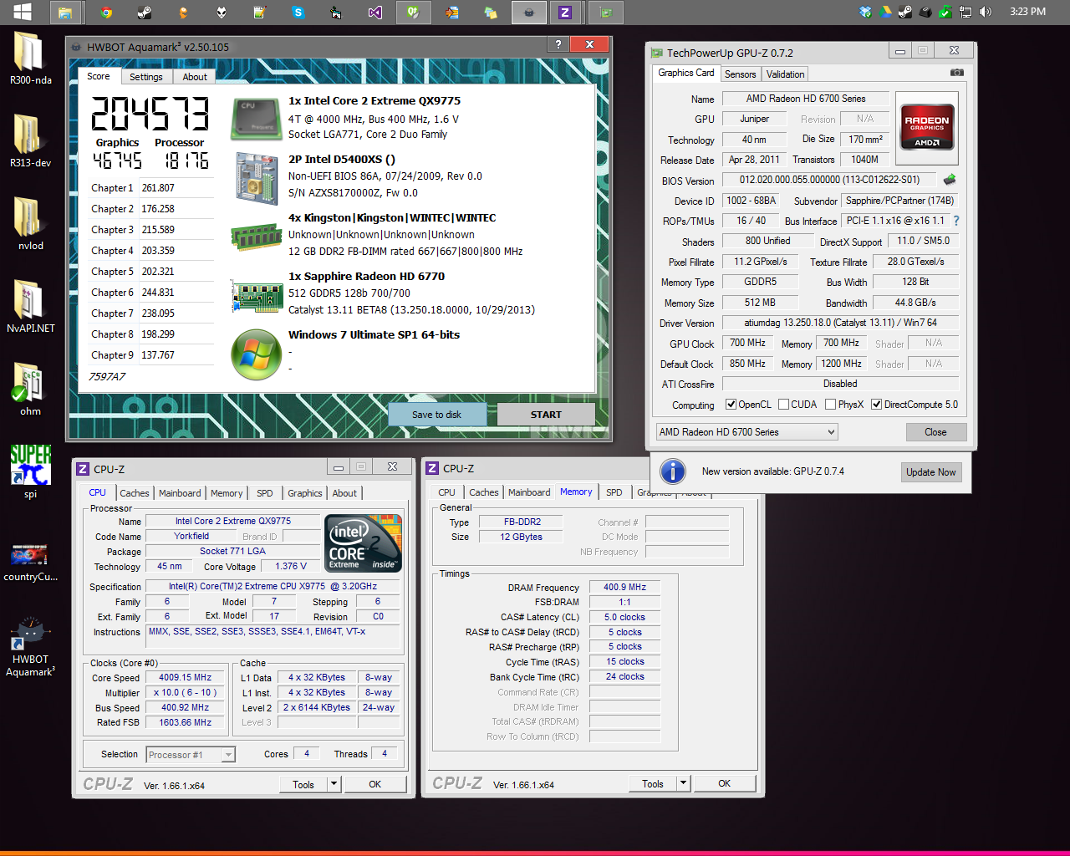
Task: Click the CPU-Z taskbar button
Action: (x=566, y=12)
